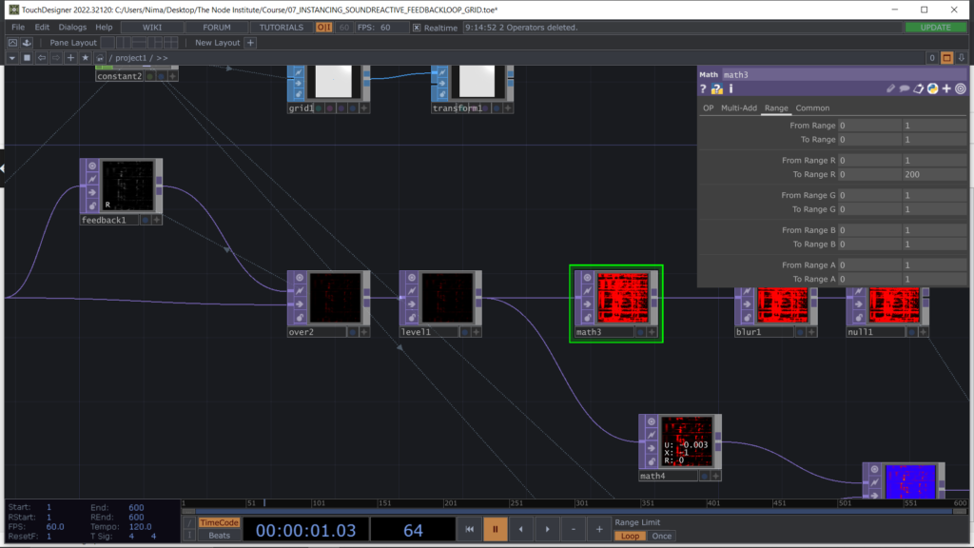Open the parameter comment bubble icon

pos(905,88)
